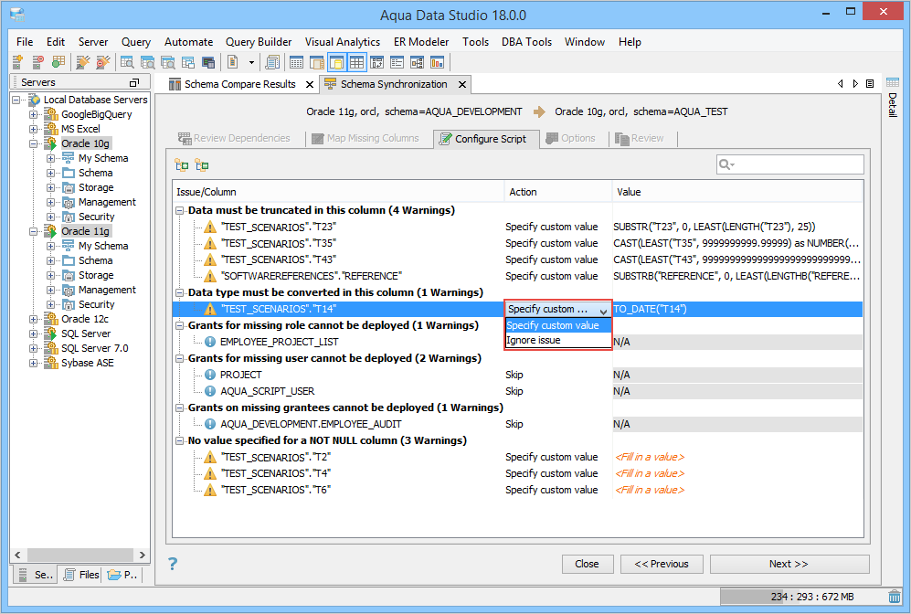This screenshot has width=911, height=614.
Task: Collapse 'Grants for missing role' group
Action: tap(180, 326)
